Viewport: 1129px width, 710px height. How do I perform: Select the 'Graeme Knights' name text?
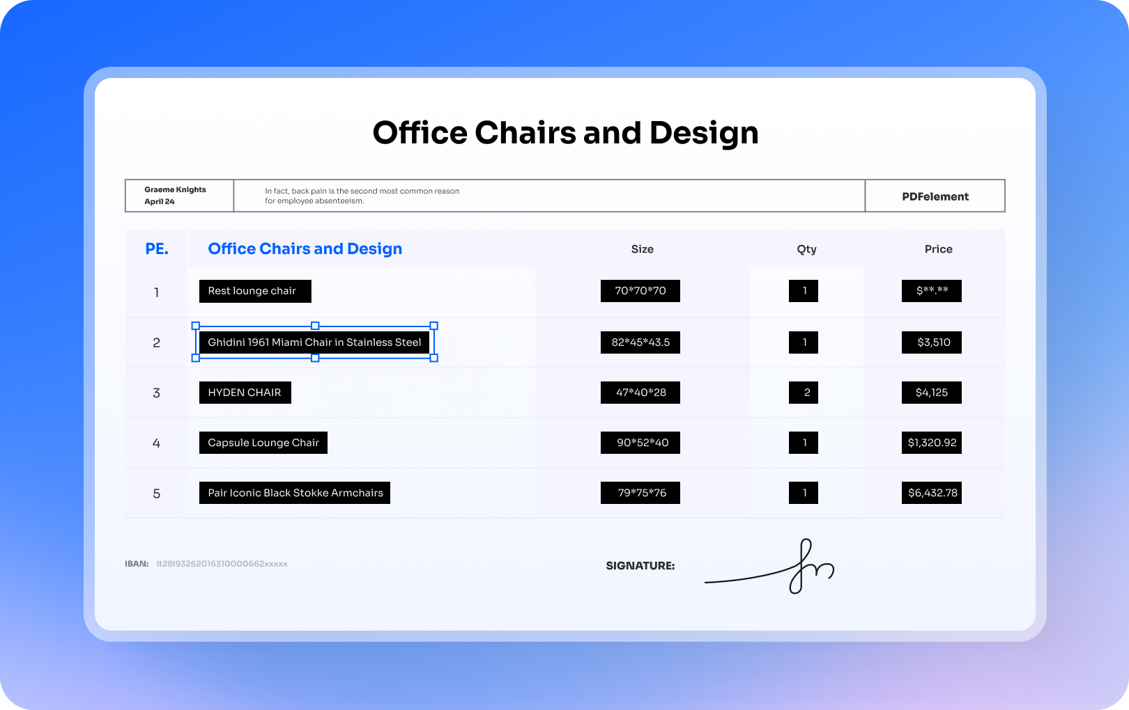175,189
